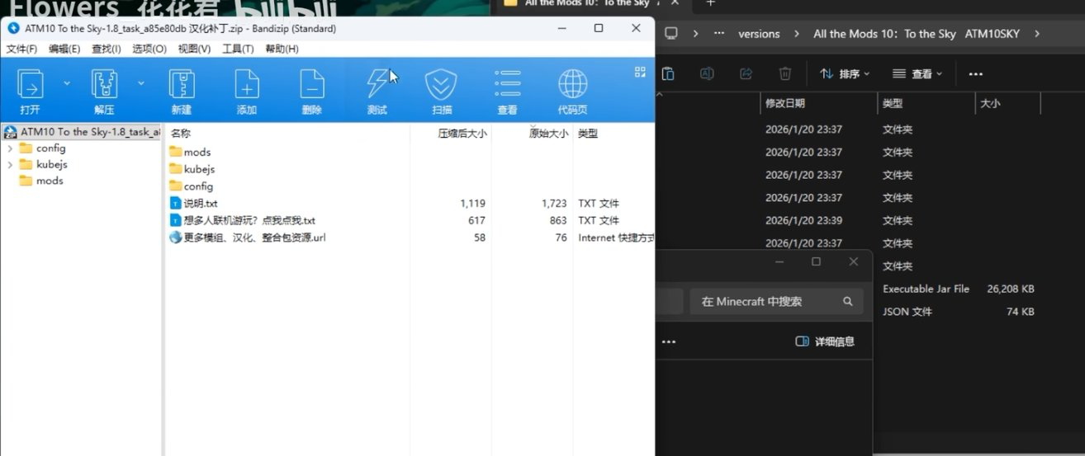
Task: Click the Add (添加) files icon
Action: tap(247, 85)
